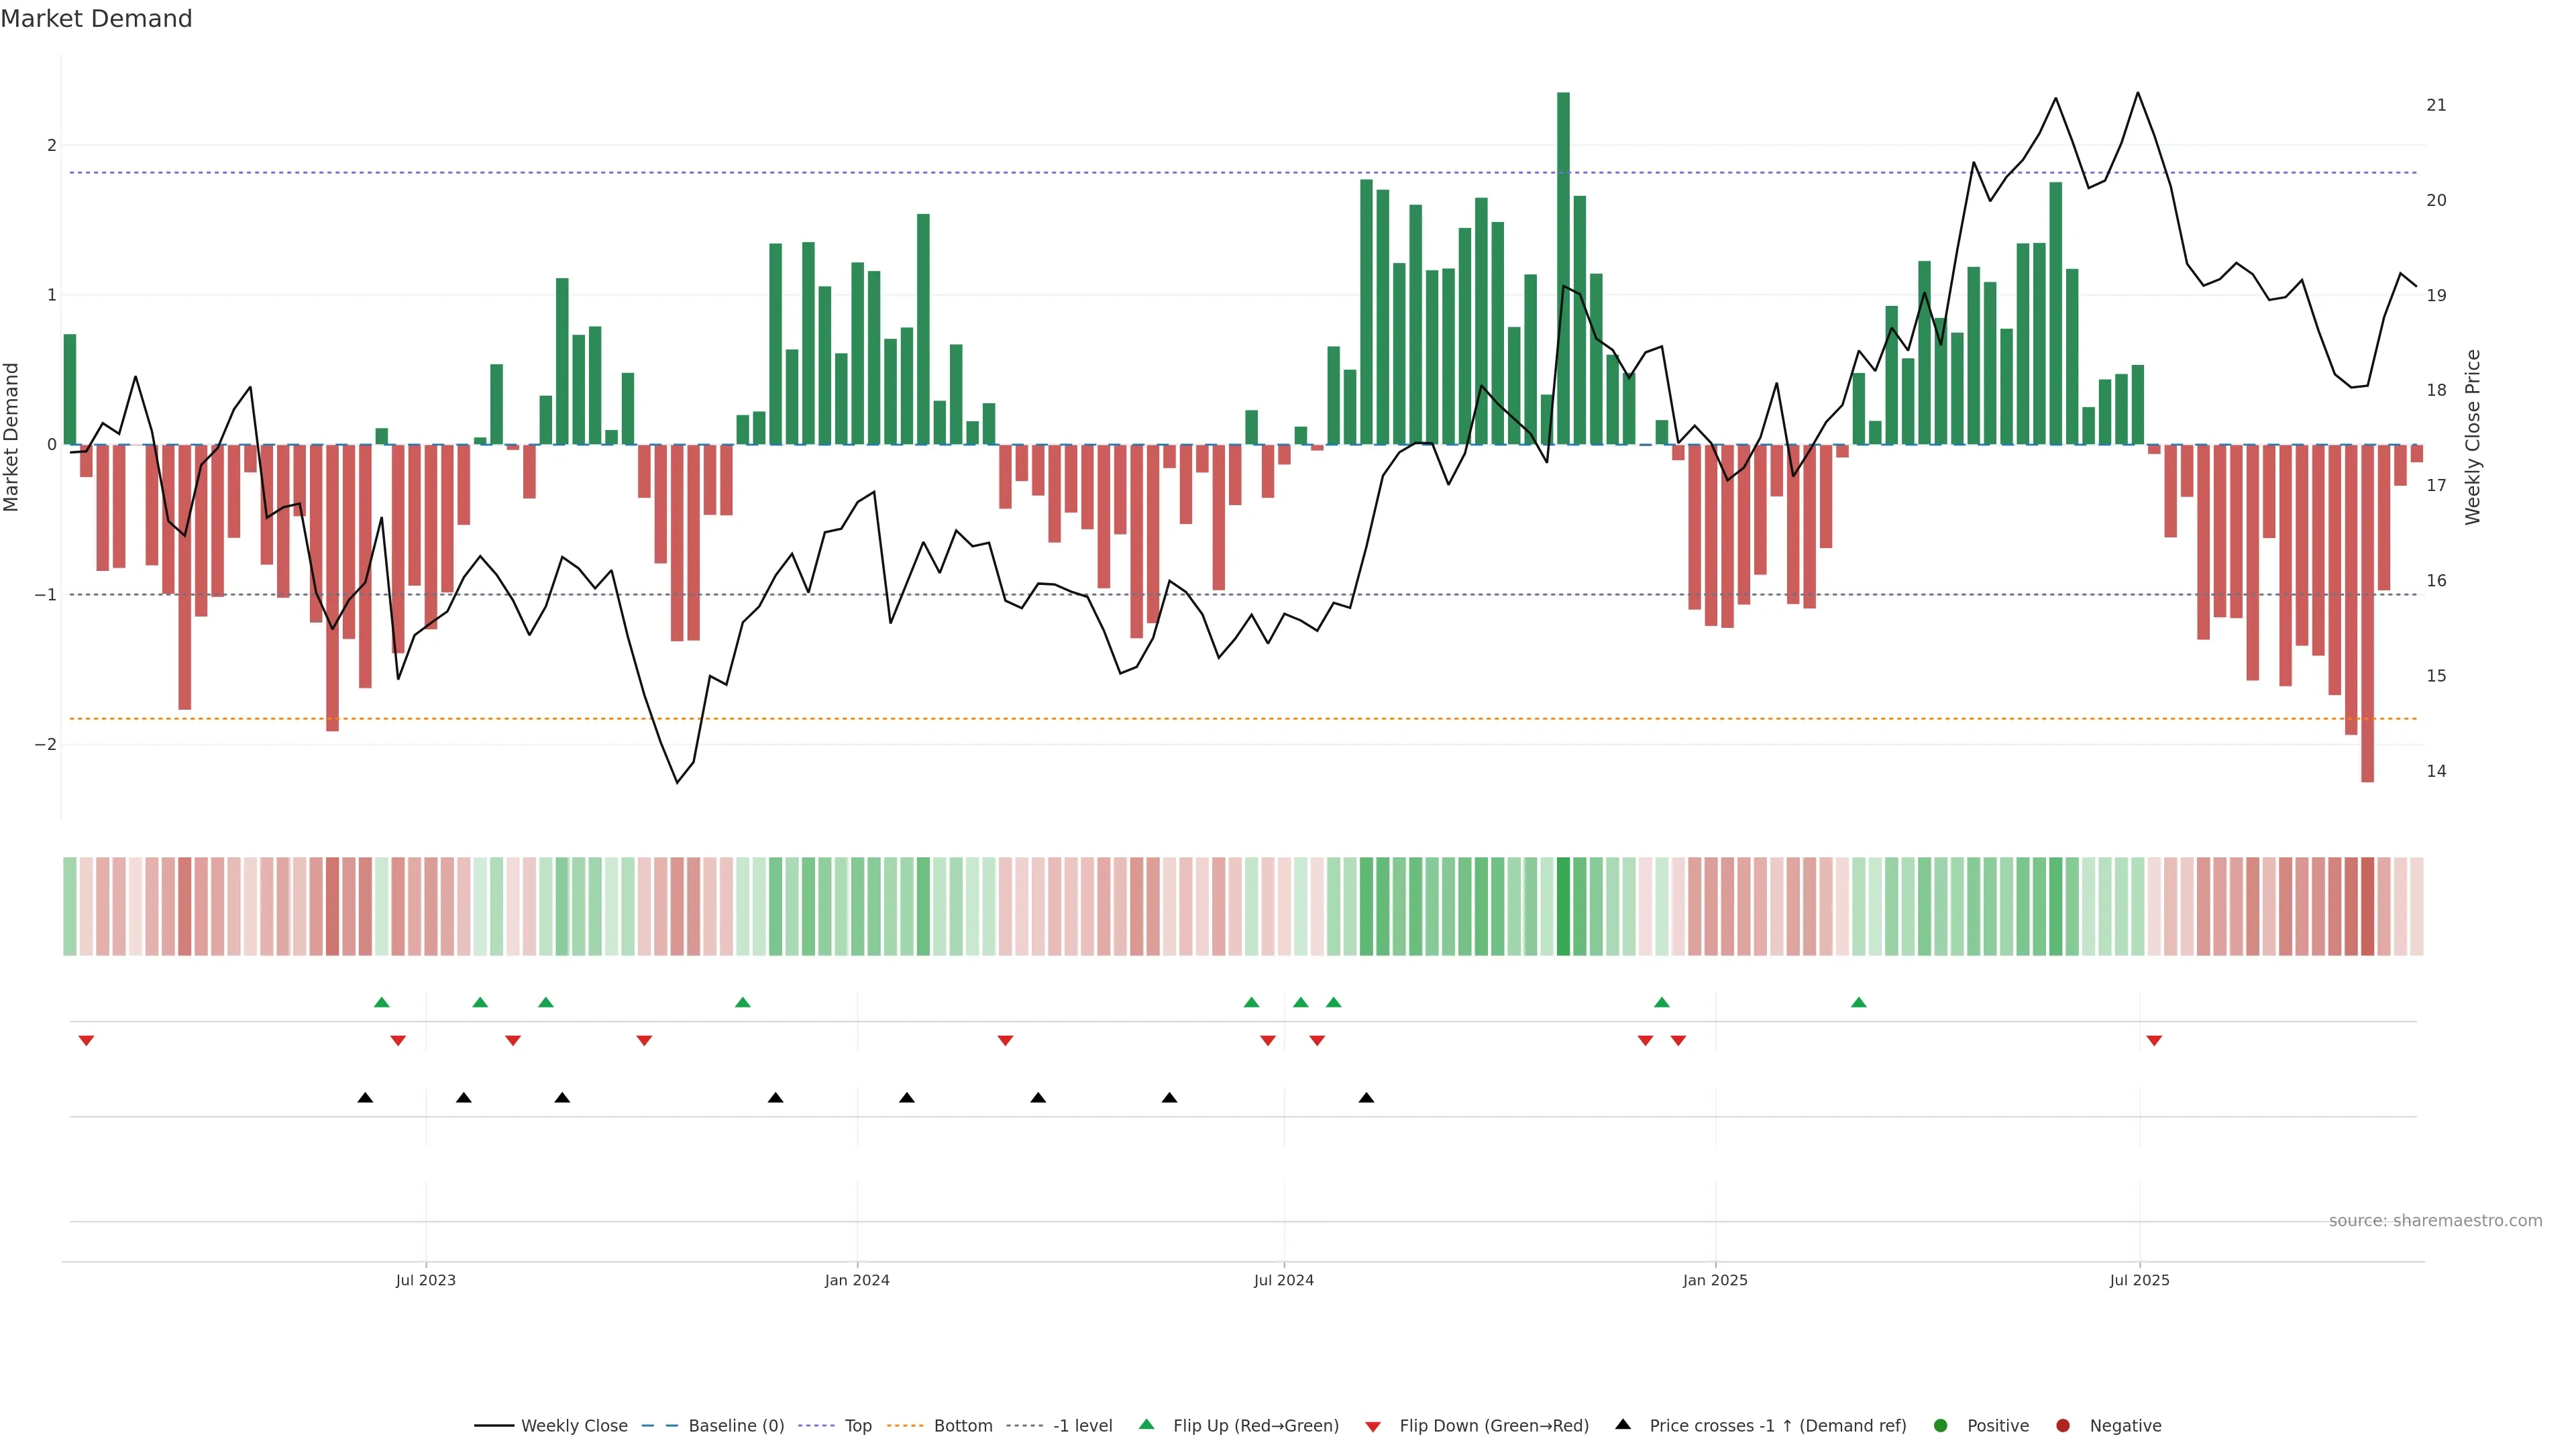Click the black triangle Price crosses legend icon
2576x1449 pixels.
[x=1623, y=1424]
